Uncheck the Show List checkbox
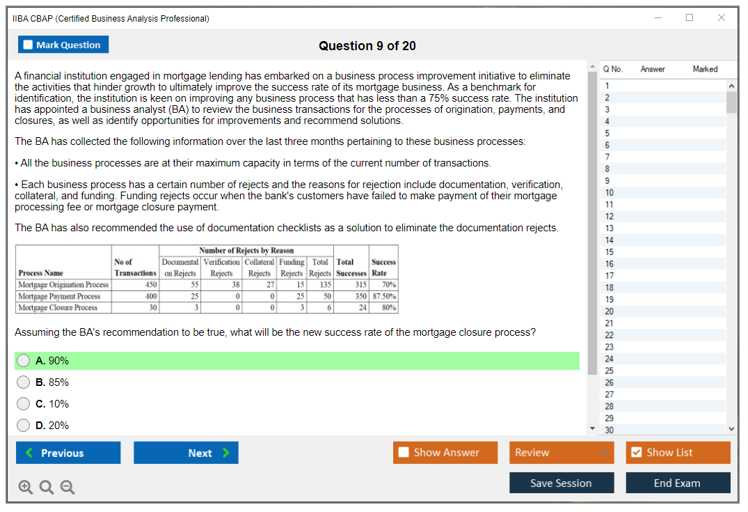 pos(636,453)
